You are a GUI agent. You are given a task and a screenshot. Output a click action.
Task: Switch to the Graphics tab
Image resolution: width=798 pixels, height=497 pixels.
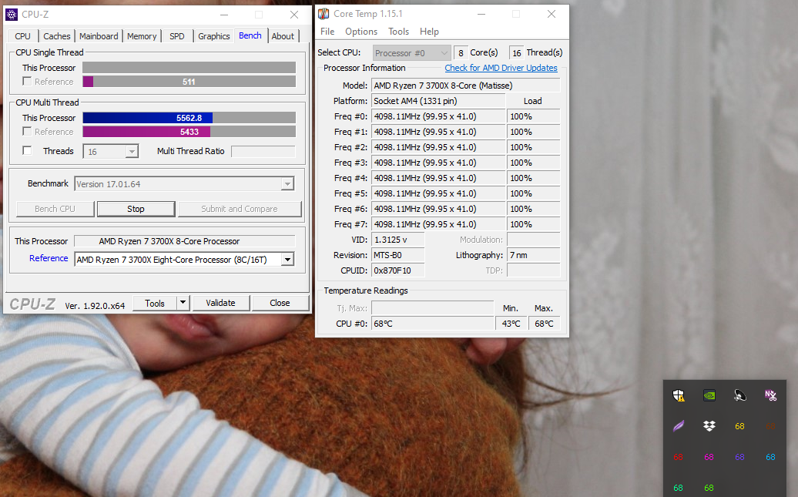[x=214, y=36]
